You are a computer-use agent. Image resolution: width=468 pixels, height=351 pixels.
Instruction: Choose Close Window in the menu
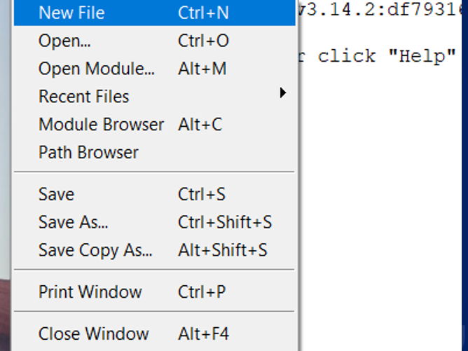[93, 333]
